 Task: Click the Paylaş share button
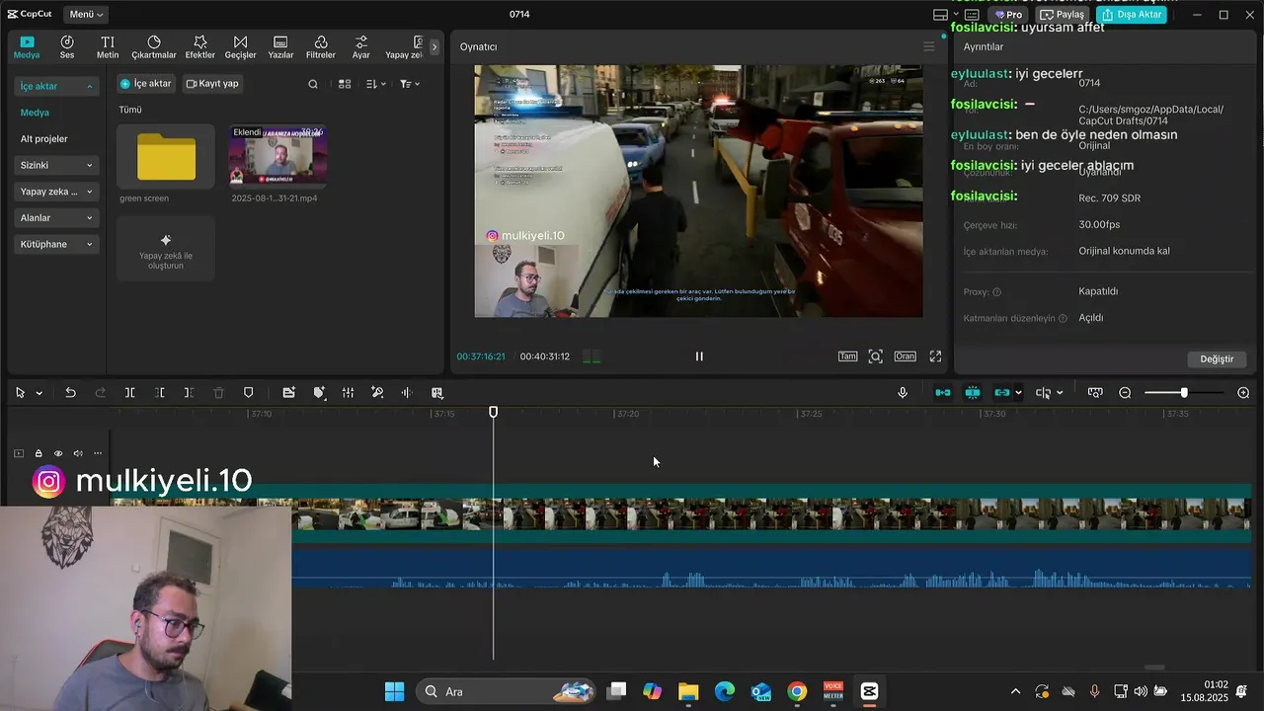click(x=1063, y=15)
